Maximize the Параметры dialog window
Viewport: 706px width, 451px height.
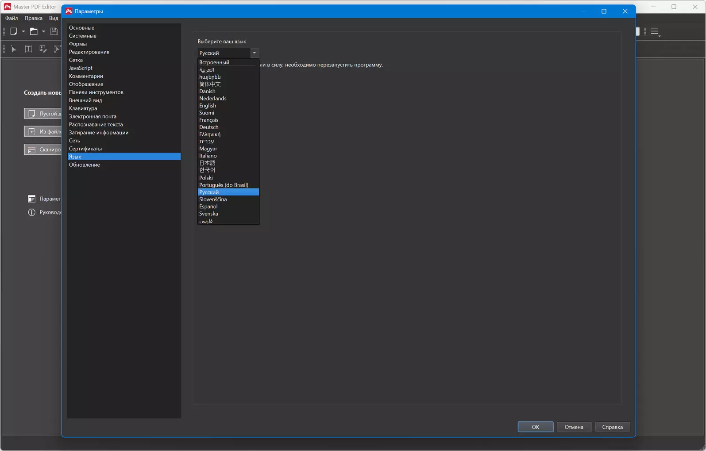[604, 11]
